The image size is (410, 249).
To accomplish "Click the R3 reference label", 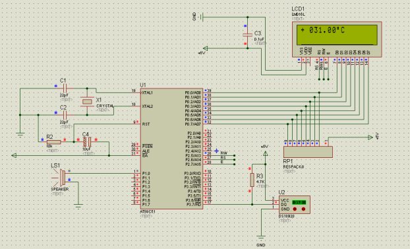I will 260,176.
